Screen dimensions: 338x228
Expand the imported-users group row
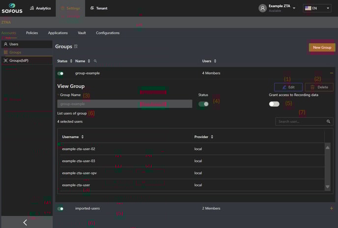pyautogui.click(x=331, y=208)
